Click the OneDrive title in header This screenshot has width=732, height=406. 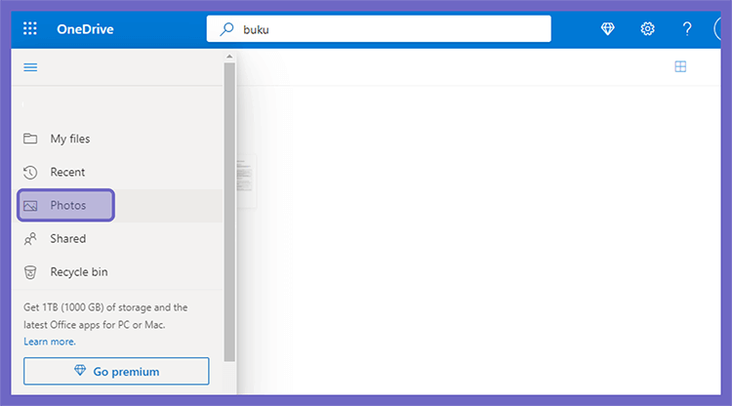86,29
